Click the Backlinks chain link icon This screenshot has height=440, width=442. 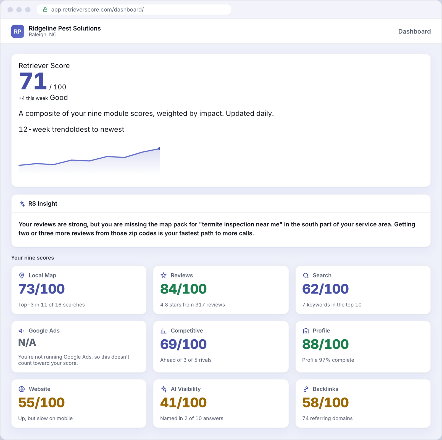click(306, 389)
